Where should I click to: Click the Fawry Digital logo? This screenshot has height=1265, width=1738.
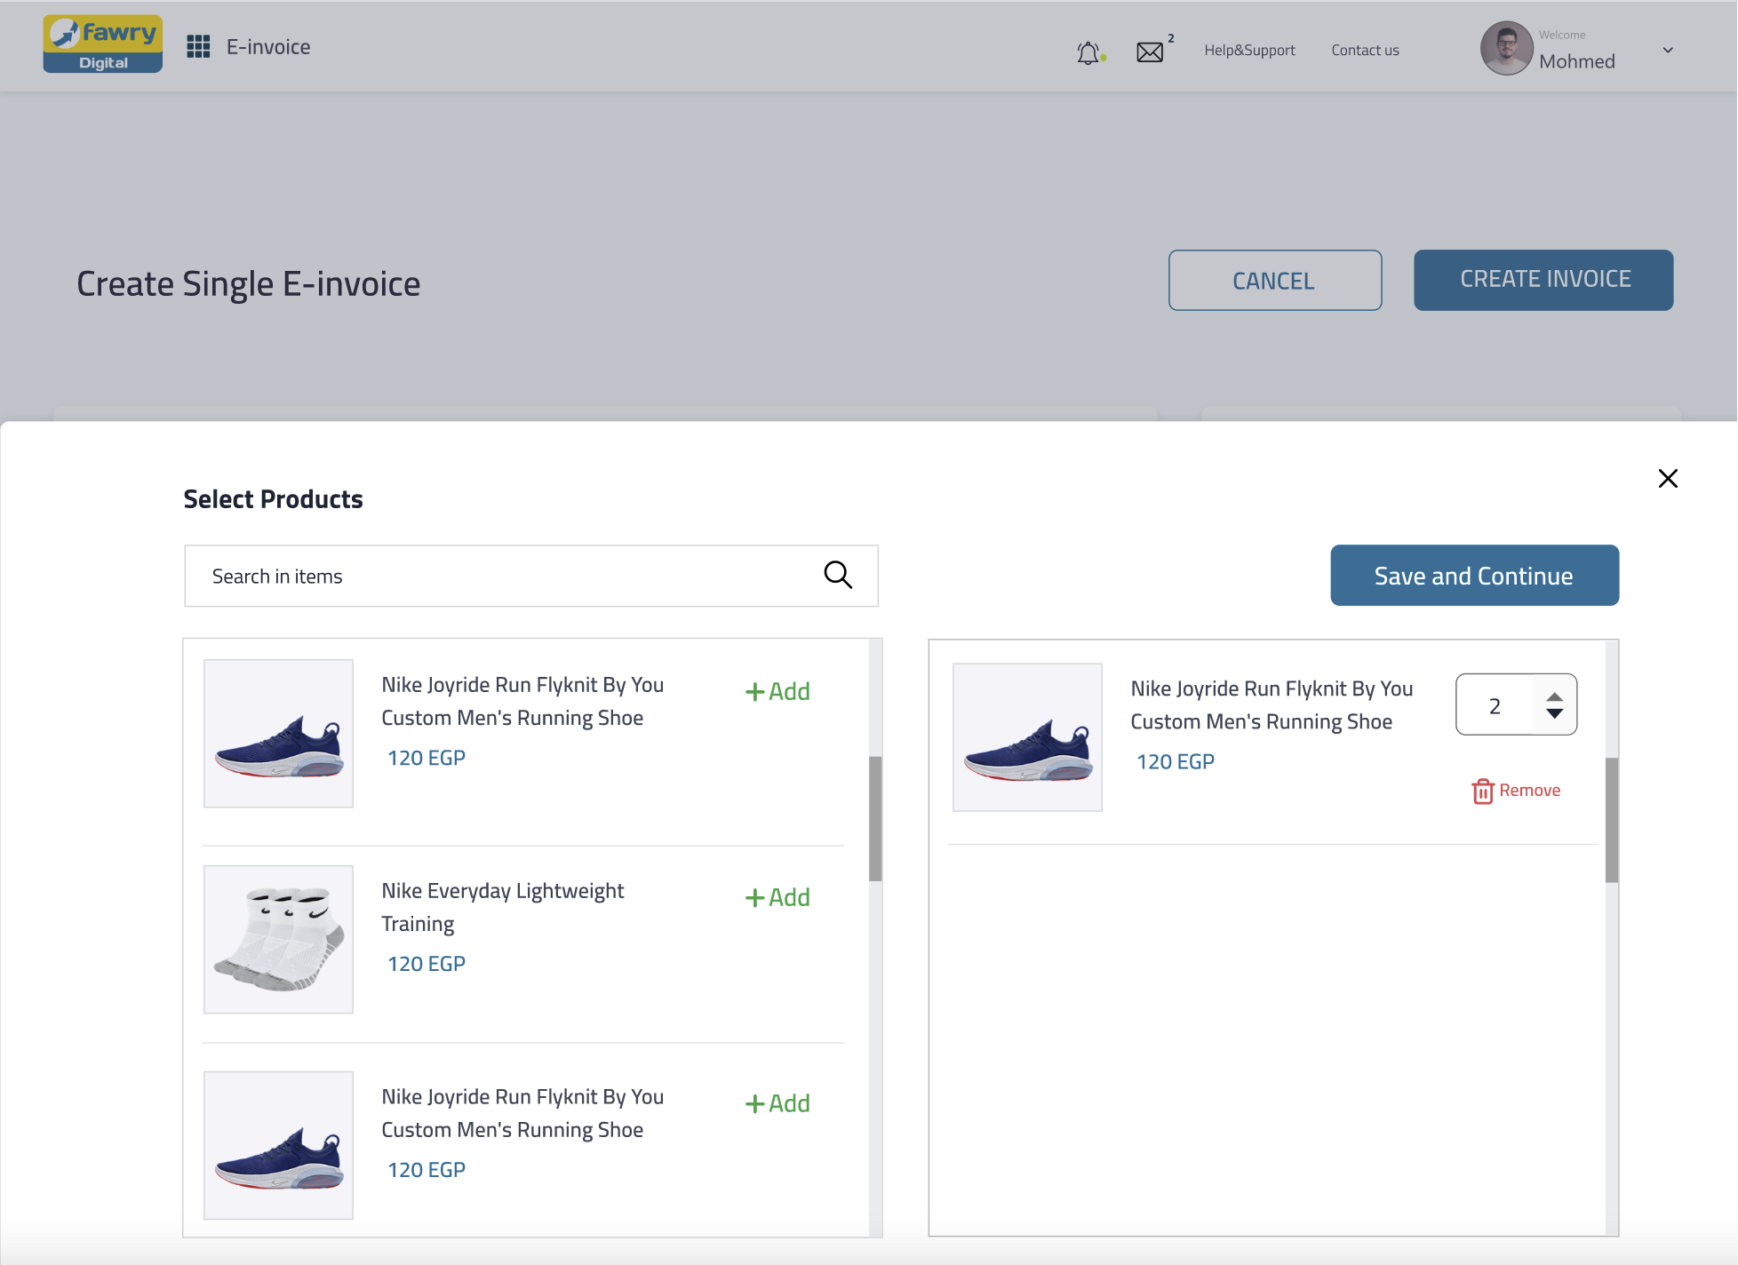tap(103, 44)
